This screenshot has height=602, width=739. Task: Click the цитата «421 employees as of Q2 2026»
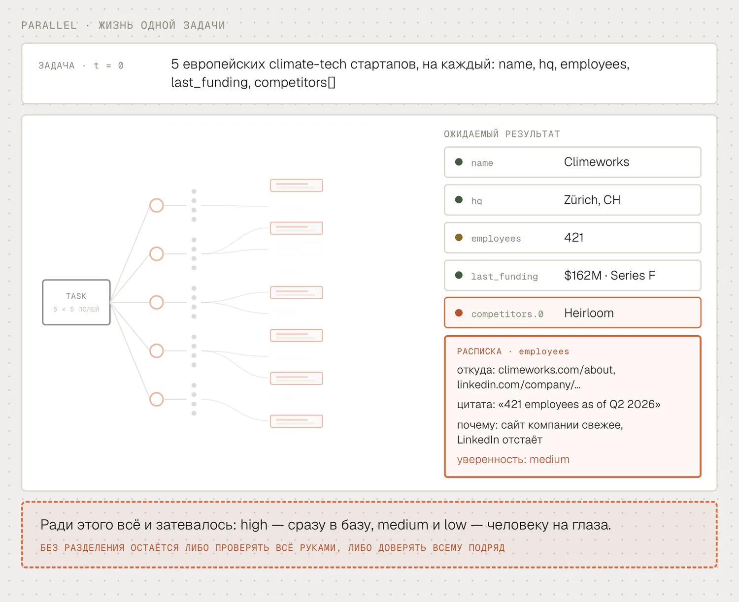559,404
